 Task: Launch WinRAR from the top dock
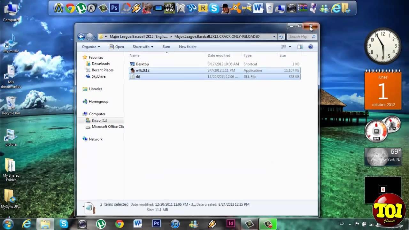point(303,8)
